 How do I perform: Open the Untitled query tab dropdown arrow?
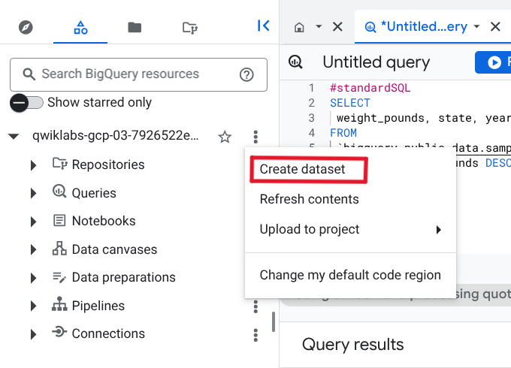point(476,26)
